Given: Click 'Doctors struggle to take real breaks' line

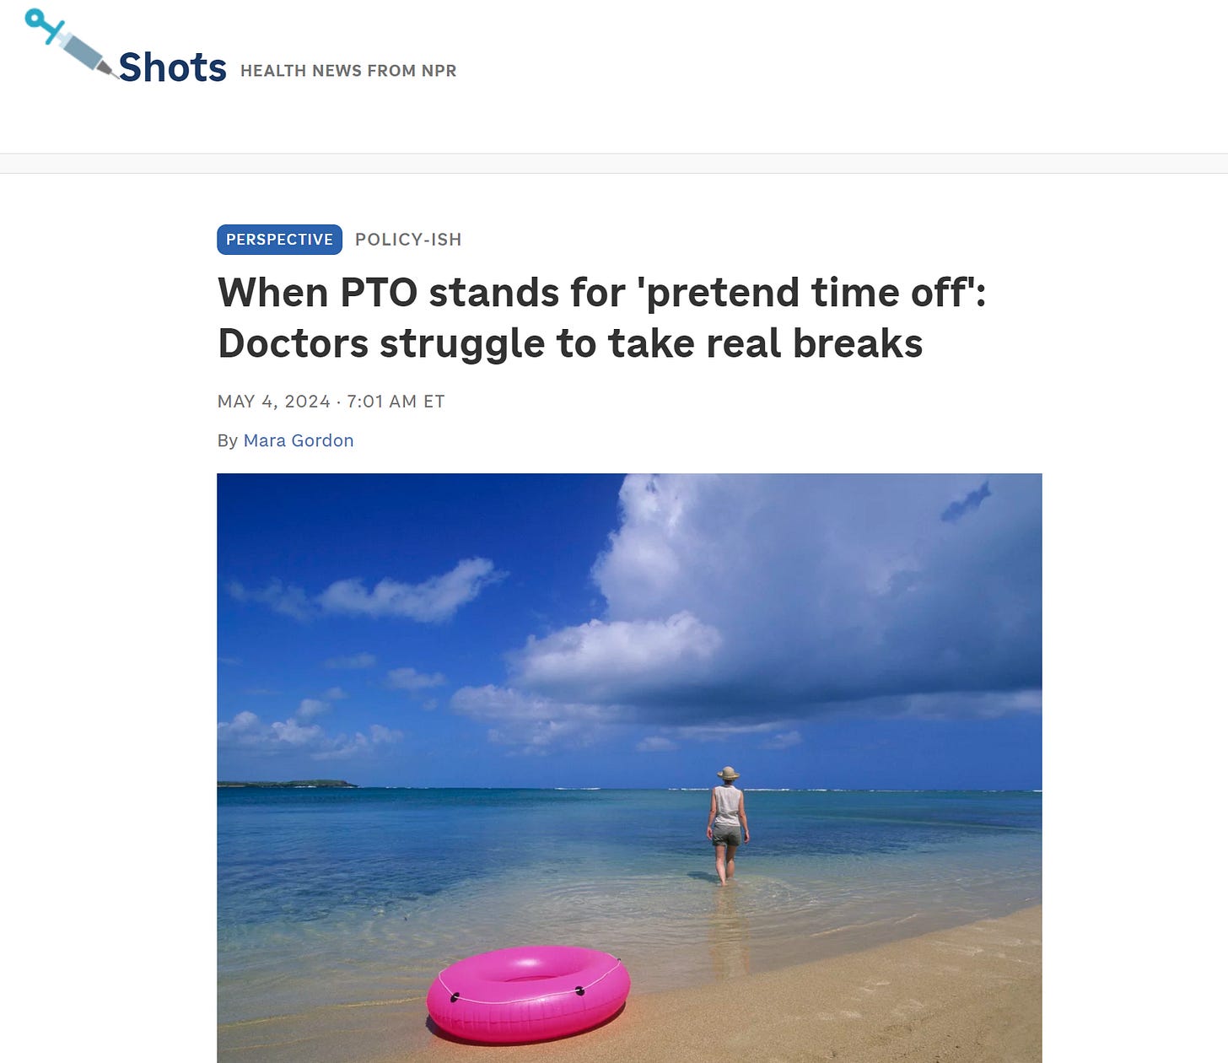Looking at the screenshot, I should click(x=570, y=344).
